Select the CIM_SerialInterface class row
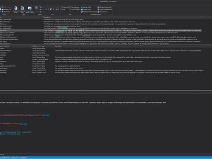The height and width of the screenshot is (159, 212). pyautogui.click(x=101, y=28)
